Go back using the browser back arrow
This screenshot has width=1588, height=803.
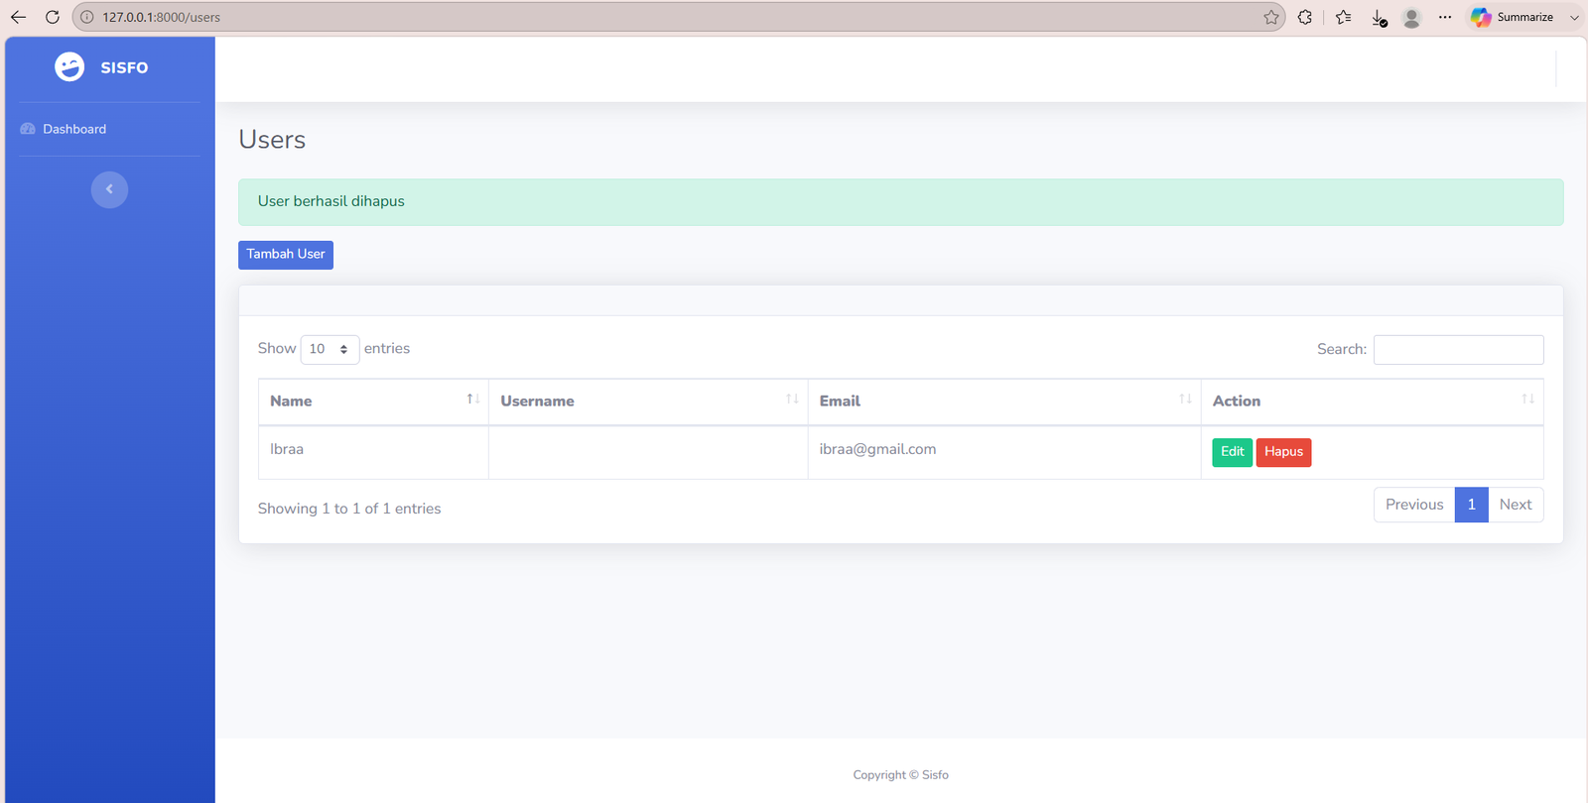18,17
